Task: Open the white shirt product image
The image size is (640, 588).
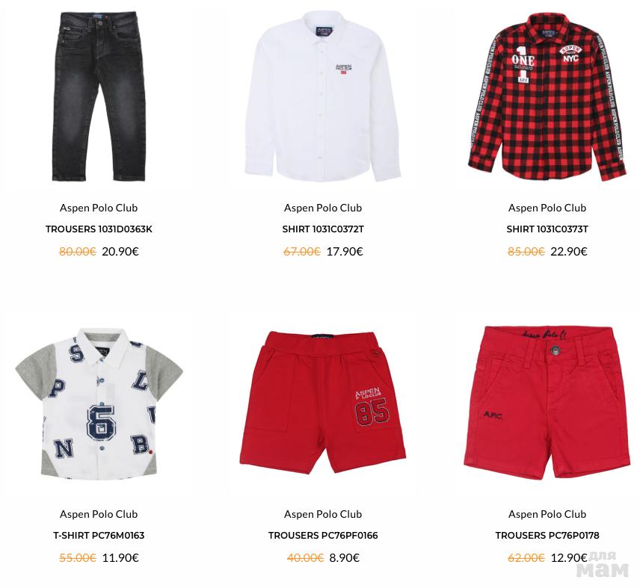Action: (x=323, y=96)
